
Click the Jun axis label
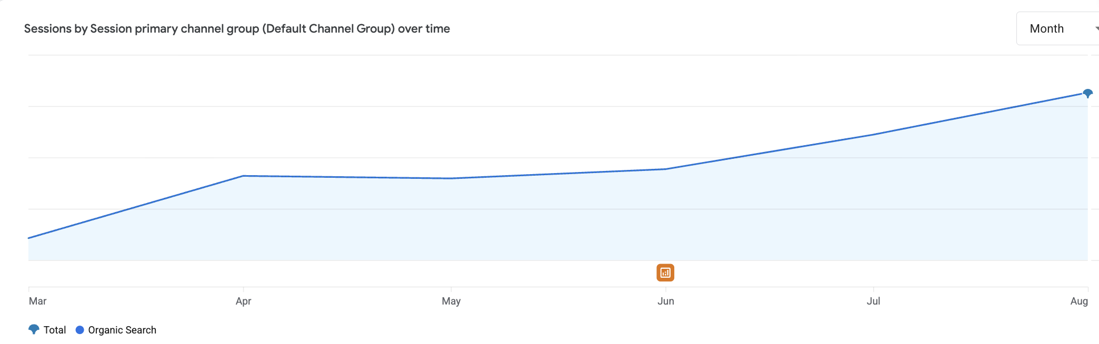(x=665, y=301)
